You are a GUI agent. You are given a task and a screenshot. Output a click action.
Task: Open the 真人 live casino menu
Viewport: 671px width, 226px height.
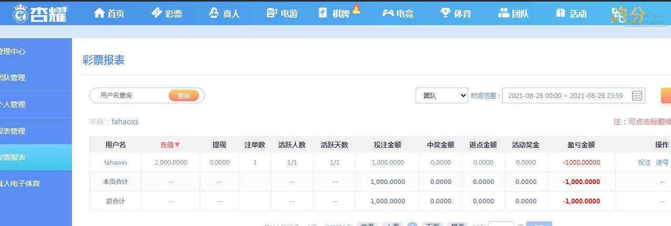tap(224, 13)
